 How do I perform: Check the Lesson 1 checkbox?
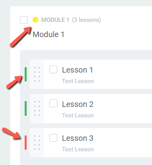pyautogui.click(x=53, y=69)
